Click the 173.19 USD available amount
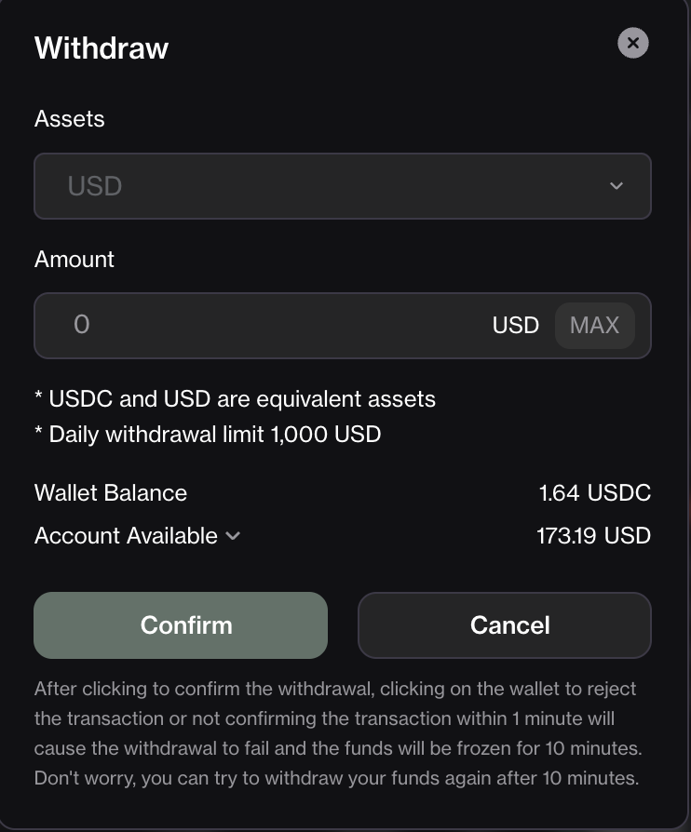 pos(593,536)
